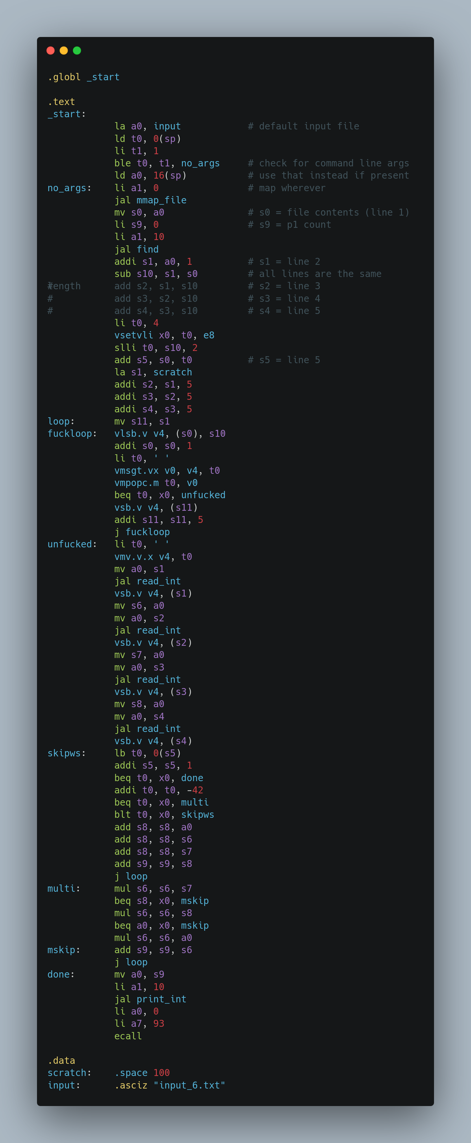Select the line "la s1, scratch"
The height and width of the screenshot is (1143, 471).
point(153,372)
